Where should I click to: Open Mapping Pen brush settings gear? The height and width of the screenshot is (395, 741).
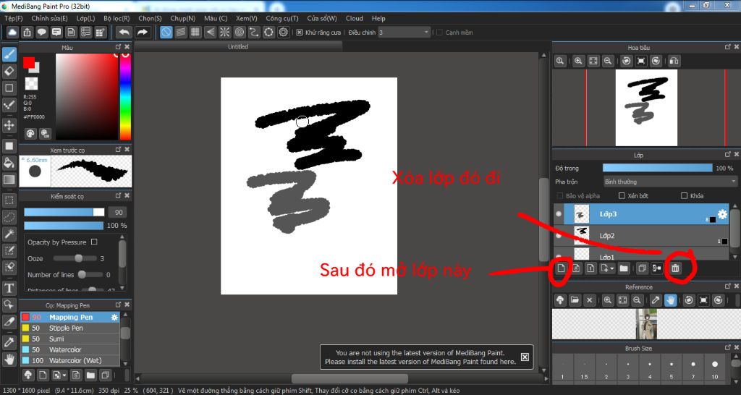pos(114,318)
